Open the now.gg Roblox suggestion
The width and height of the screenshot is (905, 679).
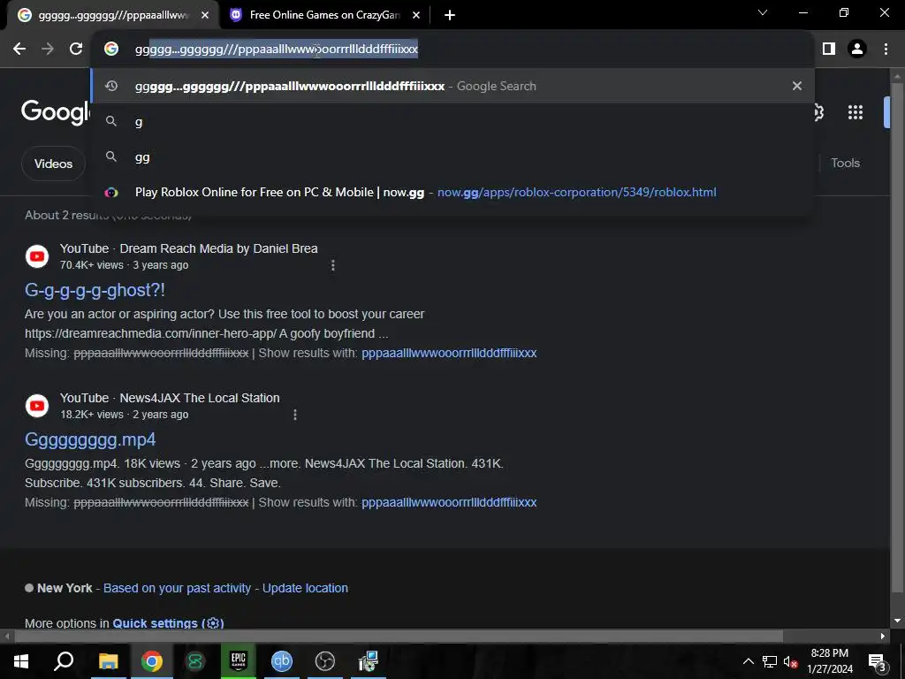(x=452, y=192)
